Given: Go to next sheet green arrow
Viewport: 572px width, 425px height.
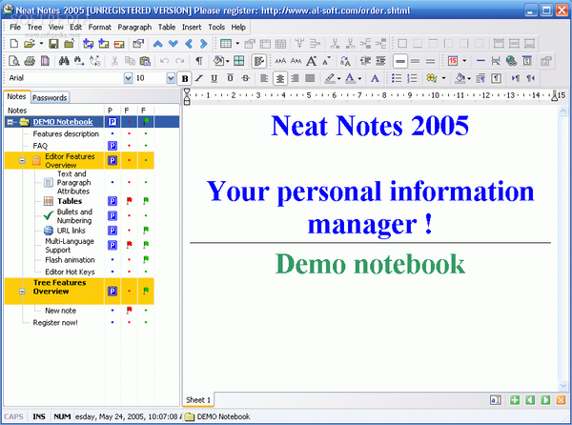Looking at the screenshot, I should click(545, 400).
